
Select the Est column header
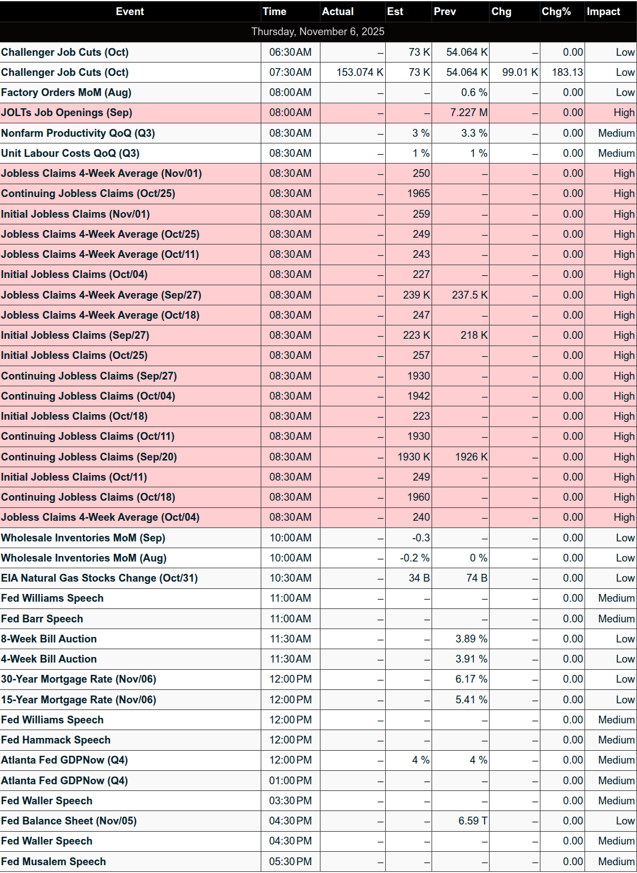pos(395,12)
